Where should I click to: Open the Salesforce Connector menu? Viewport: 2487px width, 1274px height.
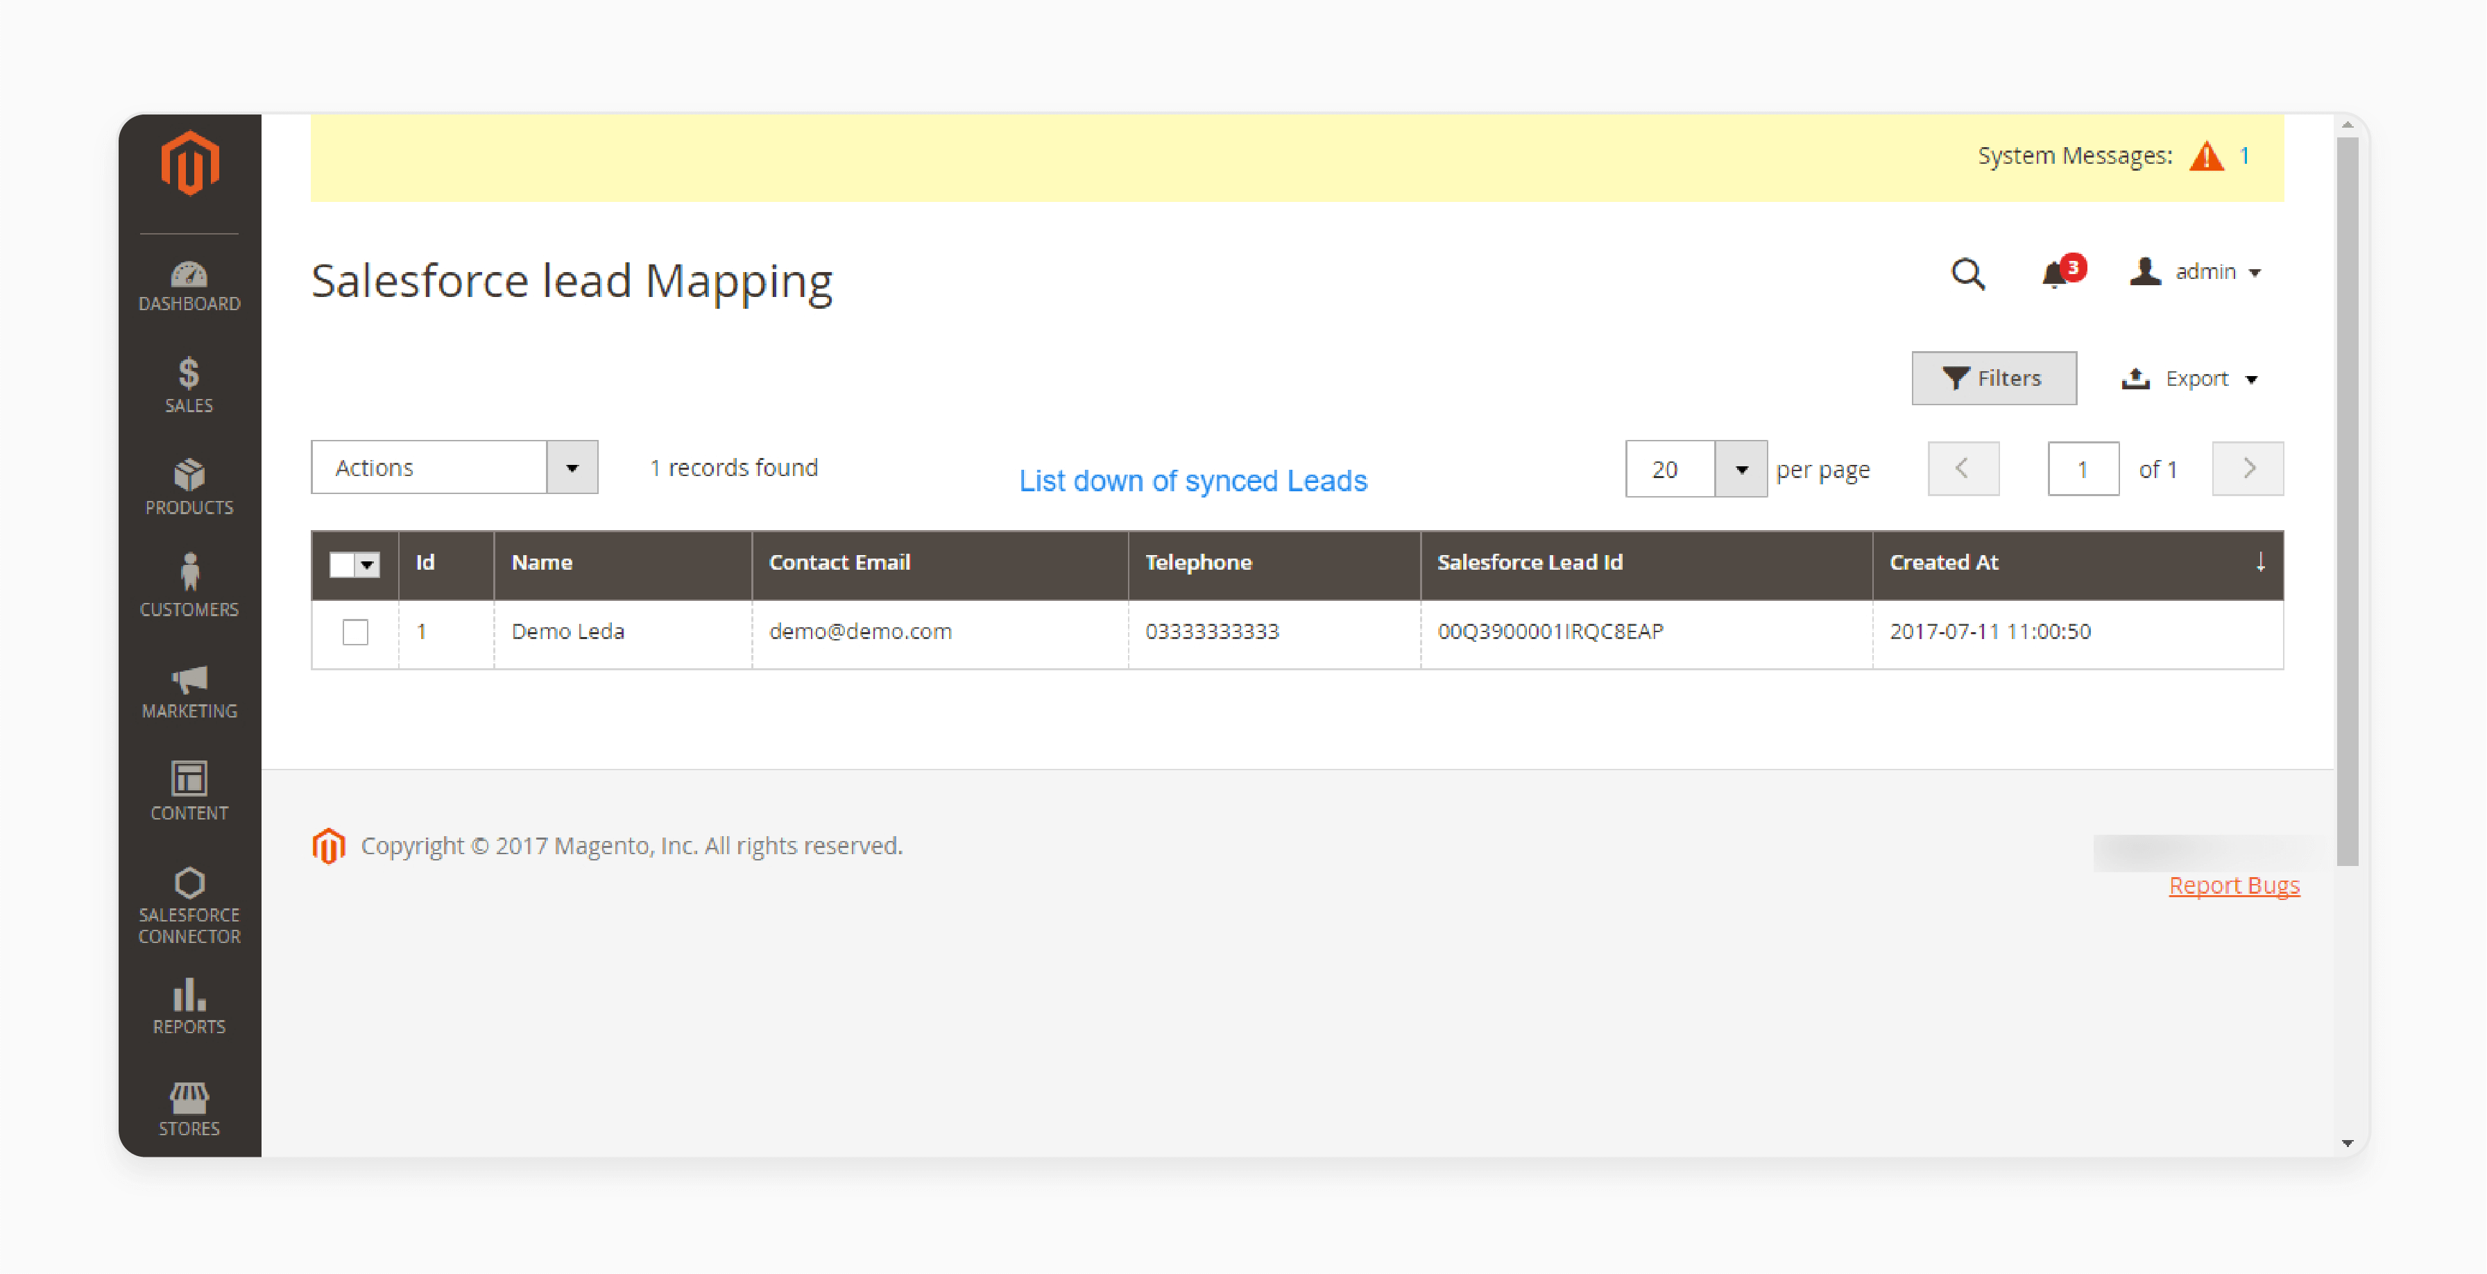[x=189, y=906]
